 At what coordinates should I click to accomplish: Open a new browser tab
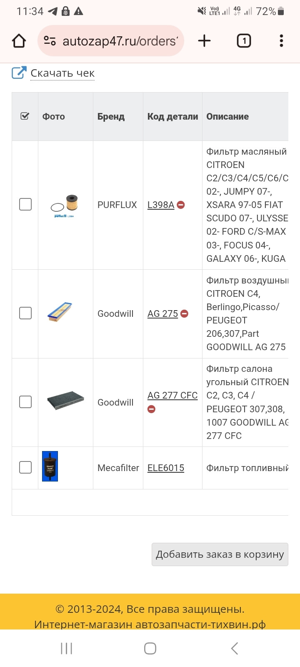(204, 41)
